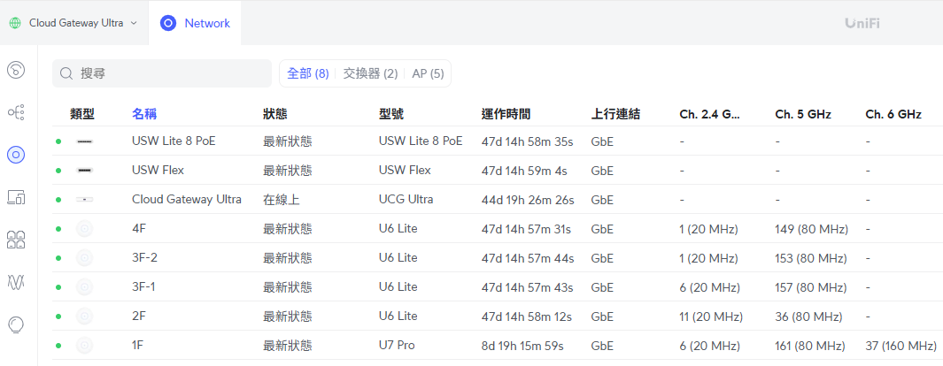Image resolution: width=943 pixels, height=366 pixels.
Task: Open the USW Lite 8 PoE device row
Action: coord(498,141)
